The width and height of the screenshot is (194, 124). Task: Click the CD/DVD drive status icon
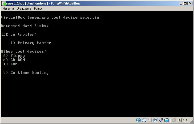click(144, 120)
